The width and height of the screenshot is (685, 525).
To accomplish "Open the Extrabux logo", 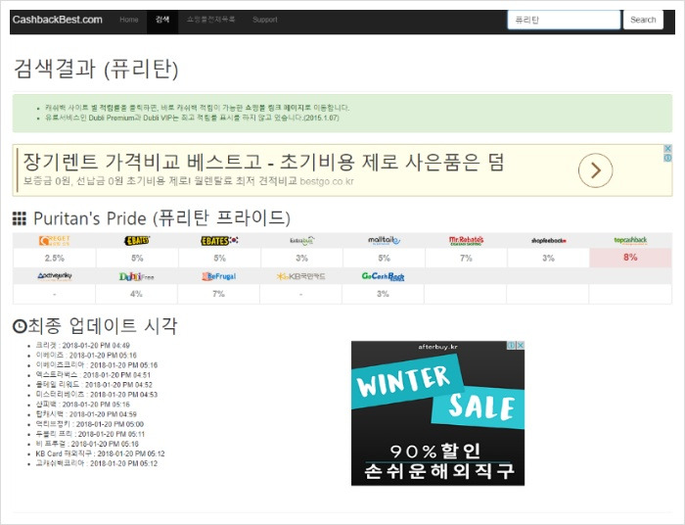I will [x=301, y=240].
